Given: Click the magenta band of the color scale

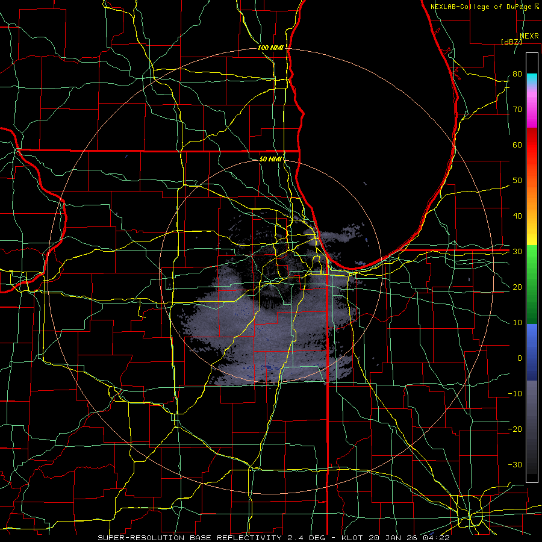Looking at the screenshot, I should [532, 111].
